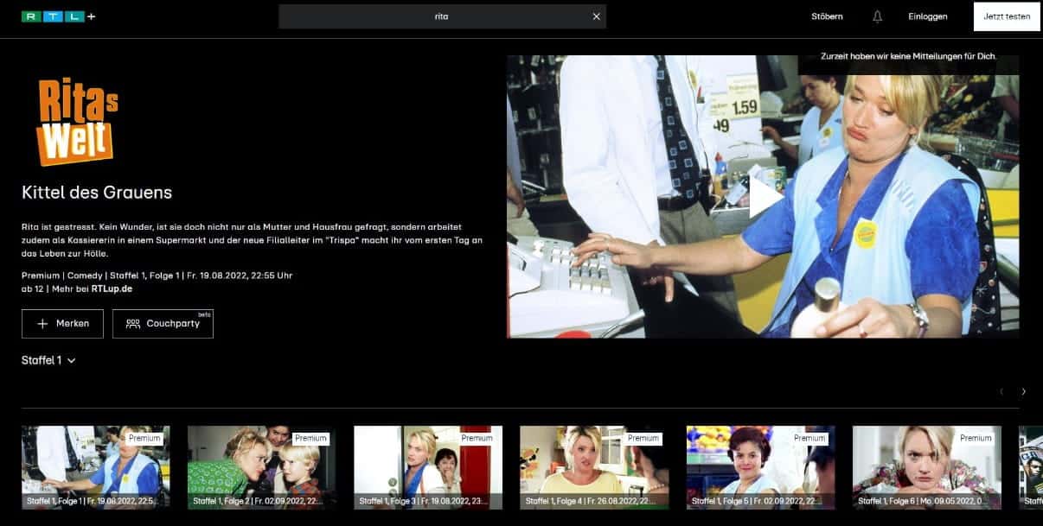
Task: Select the Jetzt testen button
Action: [1007, 16]
